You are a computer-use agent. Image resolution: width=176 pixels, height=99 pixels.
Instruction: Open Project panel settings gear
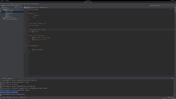point(21,7)
